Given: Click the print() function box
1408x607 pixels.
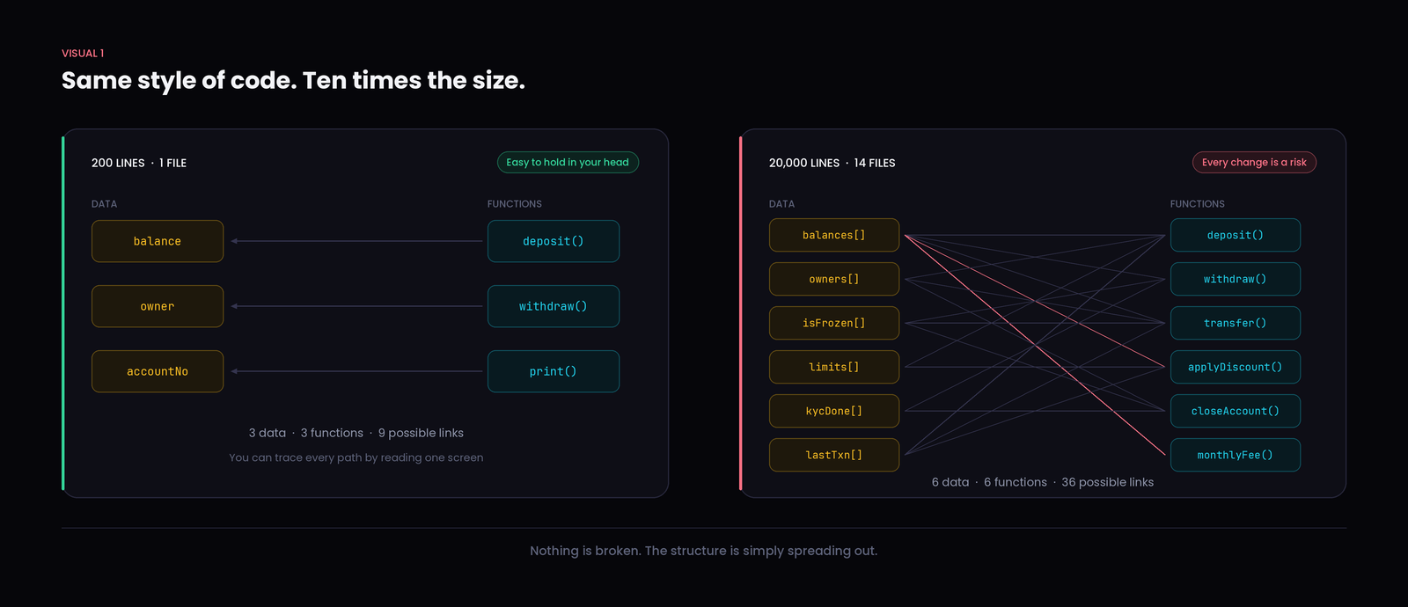Looking at the screenshot, I should [x=554, y=371].
